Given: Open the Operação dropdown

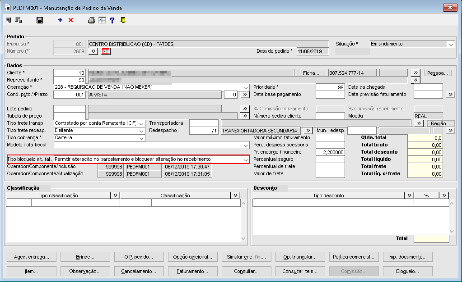Looking at the screenshot, I should coord(246,87).
